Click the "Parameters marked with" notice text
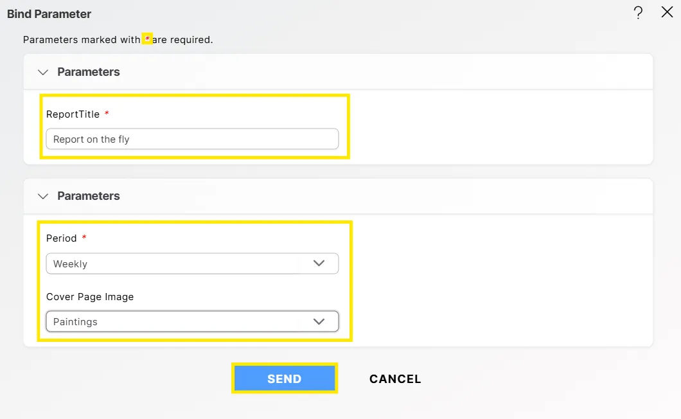The width and height of the screenshot is (681, 419). pos(82,40)
